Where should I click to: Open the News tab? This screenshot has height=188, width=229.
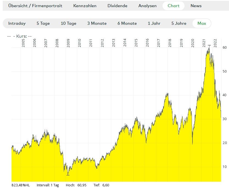196,6
